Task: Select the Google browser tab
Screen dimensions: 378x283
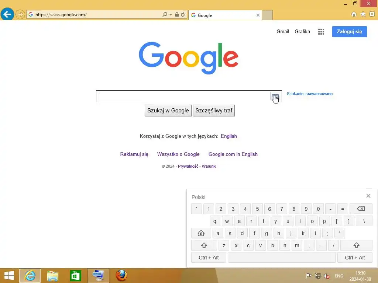Action: [225, 15]
